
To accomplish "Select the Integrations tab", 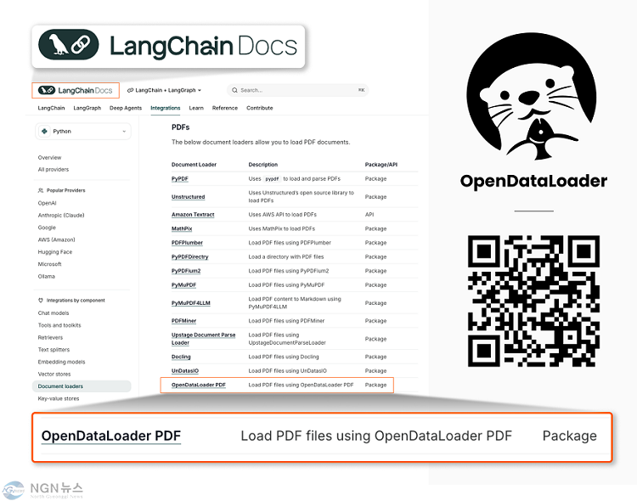I will point(166,108).
